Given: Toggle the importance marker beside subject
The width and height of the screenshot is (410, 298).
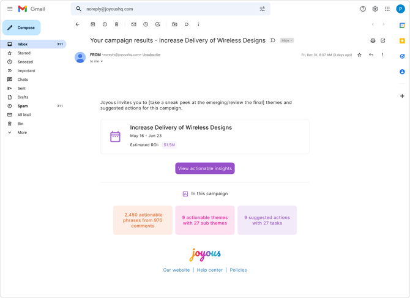Looking at the screenshot, I should click(x=273, y=40).
